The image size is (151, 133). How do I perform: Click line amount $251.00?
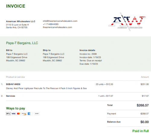(x=145, y=84)
